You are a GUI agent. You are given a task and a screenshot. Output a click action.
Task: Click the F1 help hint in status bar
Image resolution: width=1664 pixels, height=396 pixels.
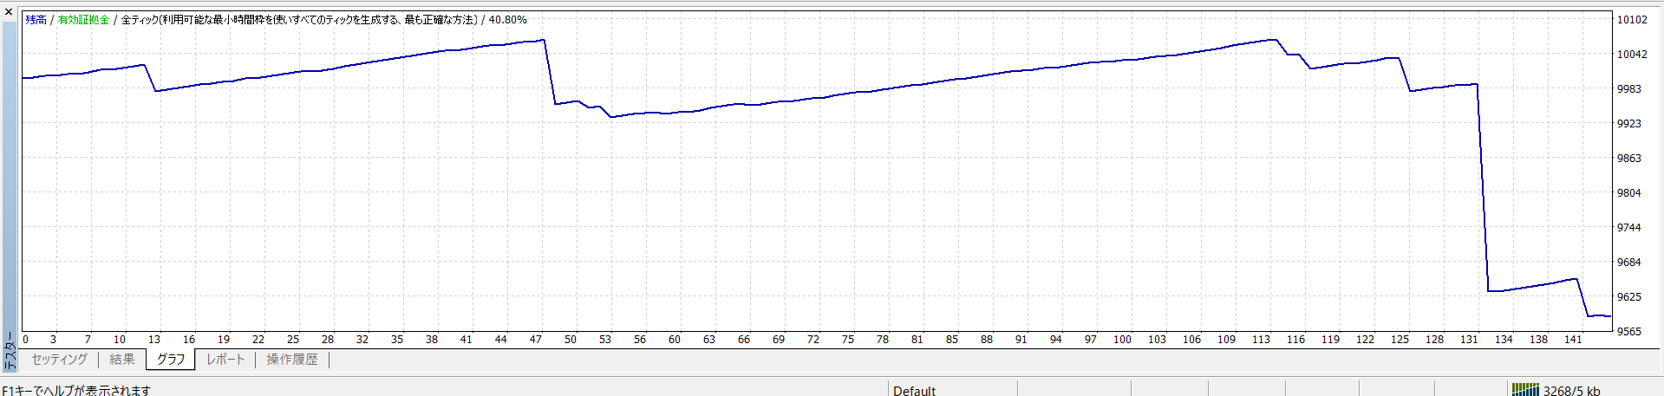[x=76, y=391]
